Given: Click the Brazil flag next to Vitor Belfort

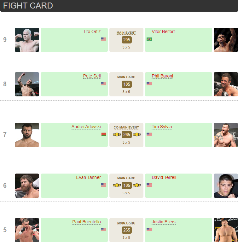Looking at the screenshot, I should point(149,39).
